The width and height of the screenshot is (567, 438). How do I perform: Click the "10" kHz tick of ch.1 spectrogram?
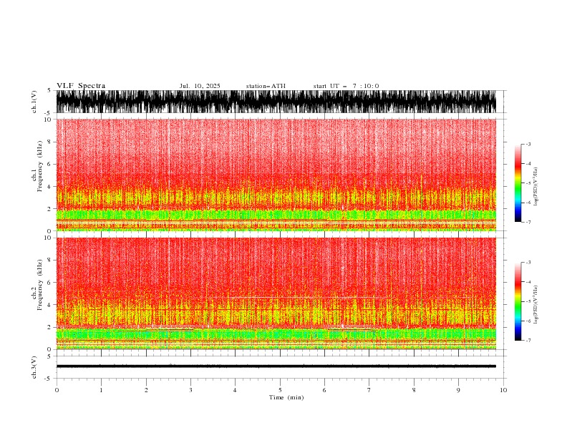48,120
